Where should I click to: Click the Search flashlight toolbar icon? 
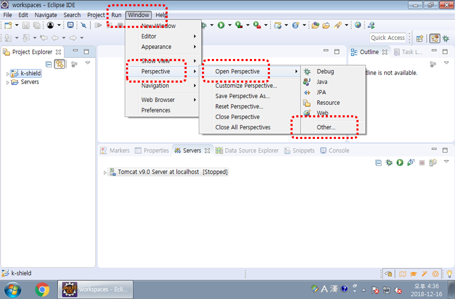click(x=337, y=25)
